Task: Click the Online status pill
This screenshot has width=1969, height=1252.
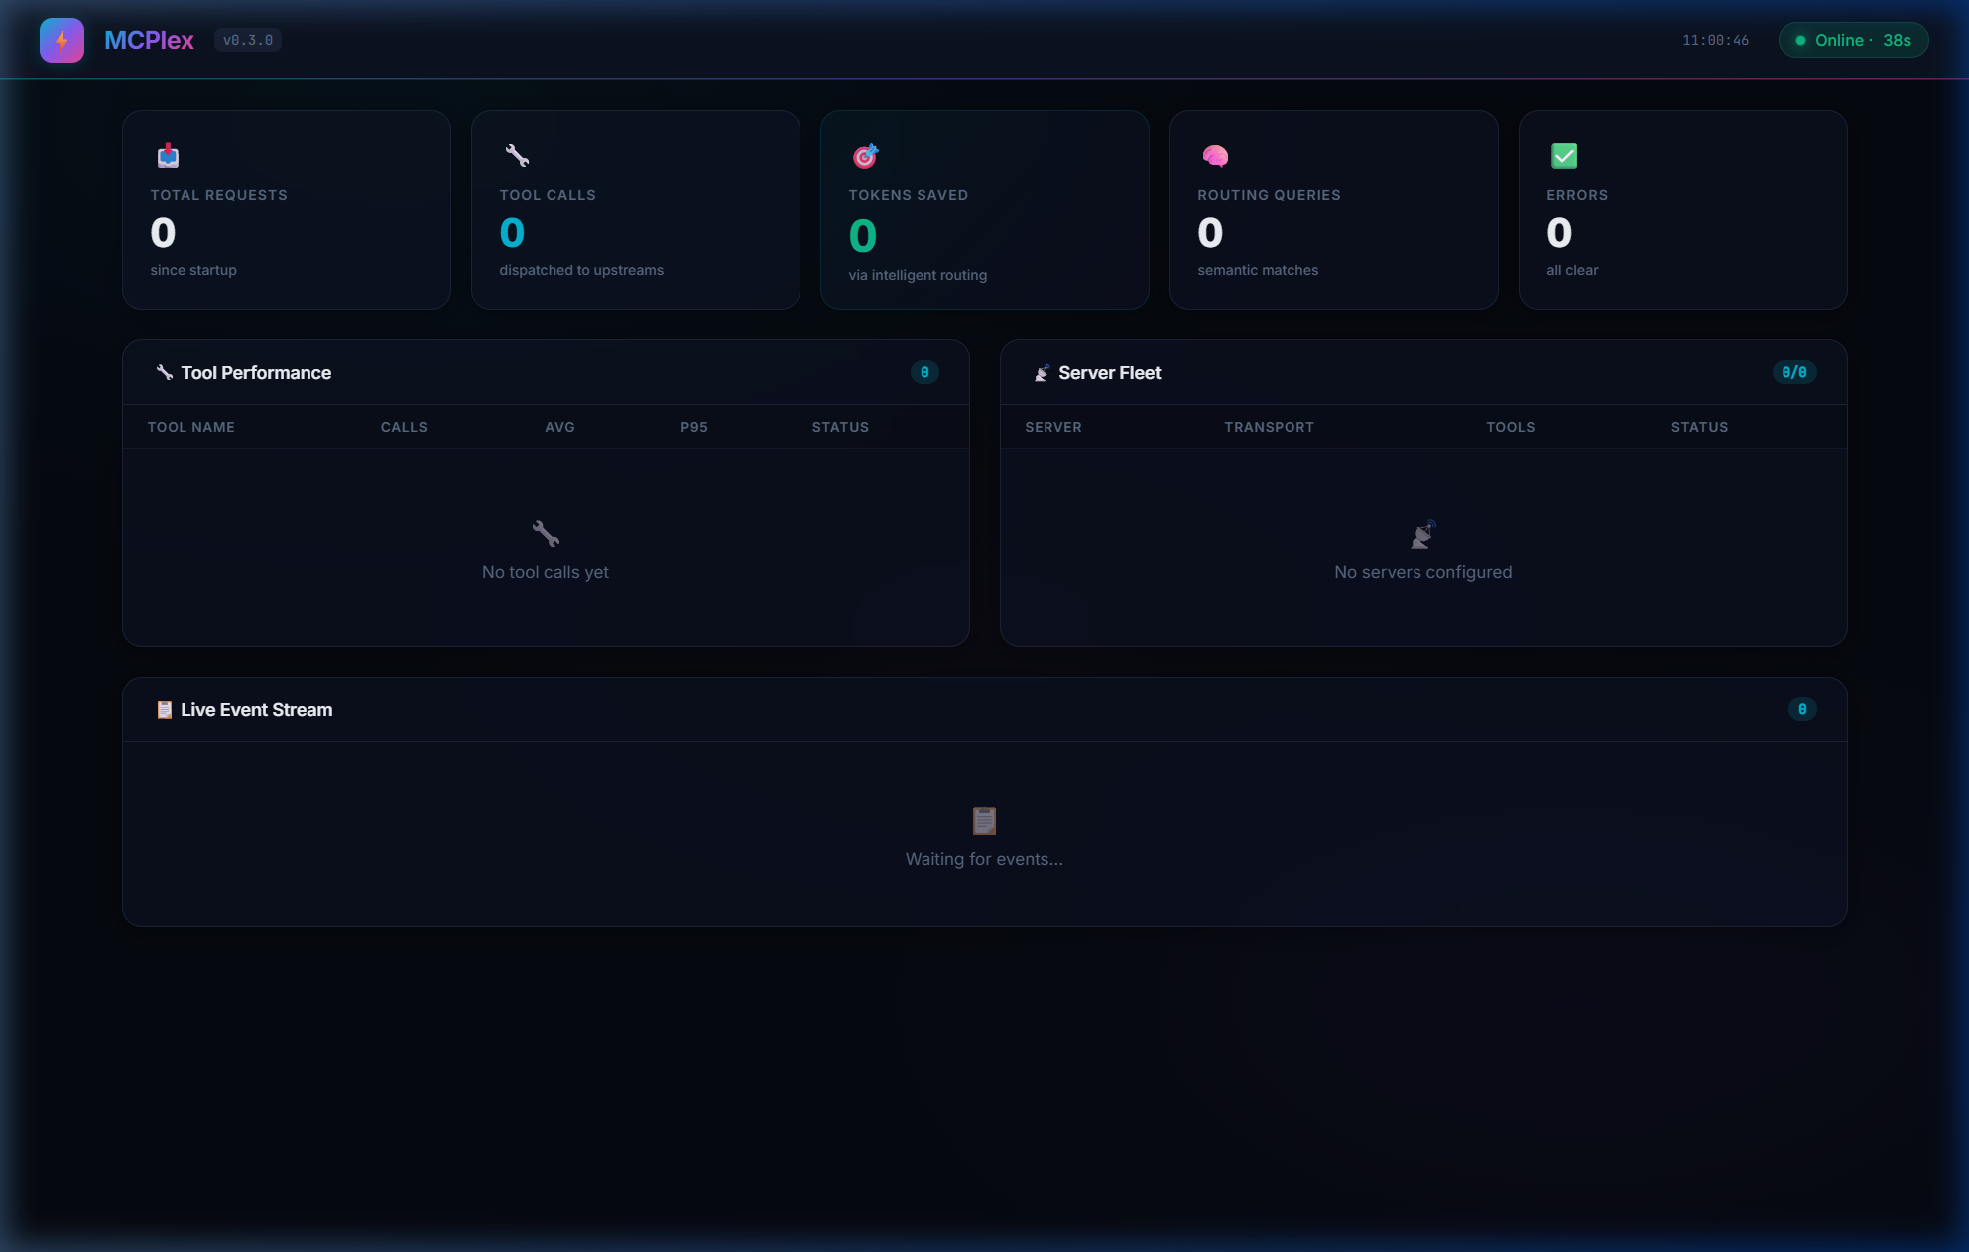Action: (x=1853, y=41)
